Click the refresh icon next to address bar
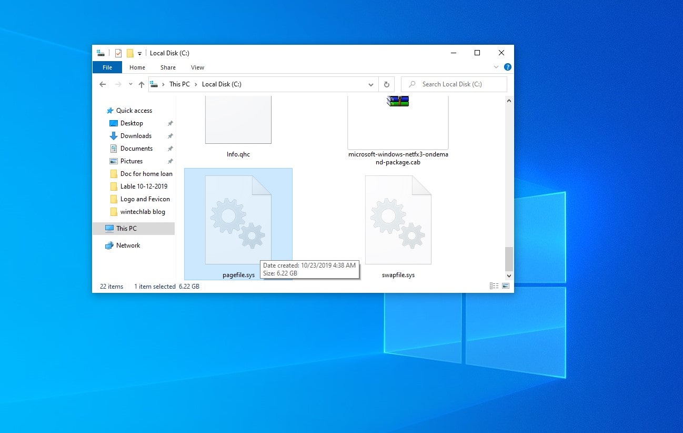This screenshot has width=683, height=433. [x=387, y=84]
